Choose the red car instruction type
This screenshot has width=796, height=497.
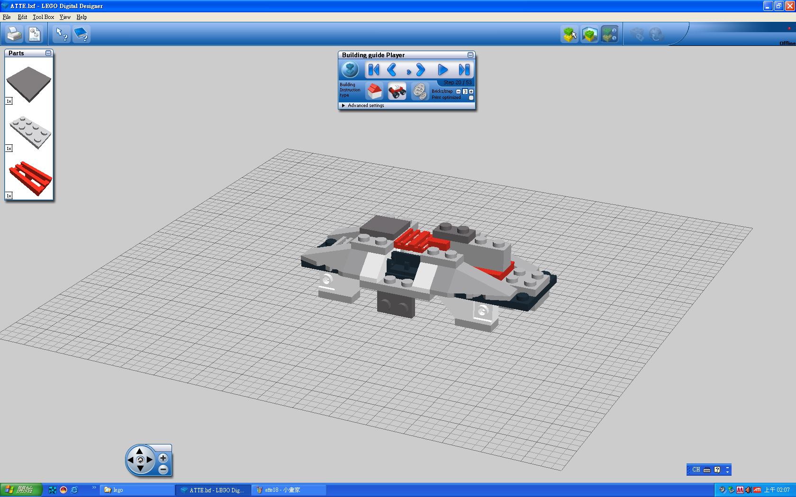pos(397,91)
